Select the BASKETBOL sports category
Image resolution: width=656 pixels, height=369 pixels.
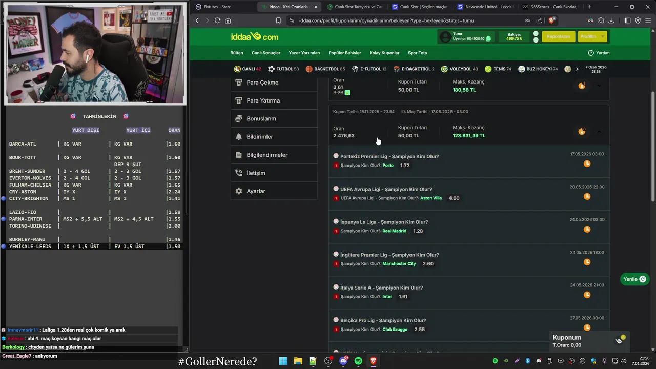point(325,69)
